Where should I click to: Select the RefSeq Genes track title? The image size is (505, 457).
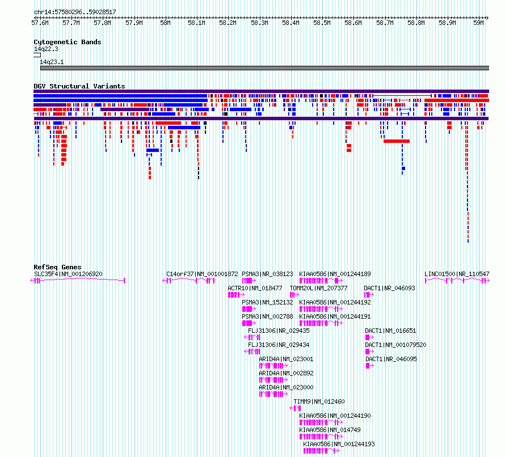pyautogui.click(x=57, y=267)
